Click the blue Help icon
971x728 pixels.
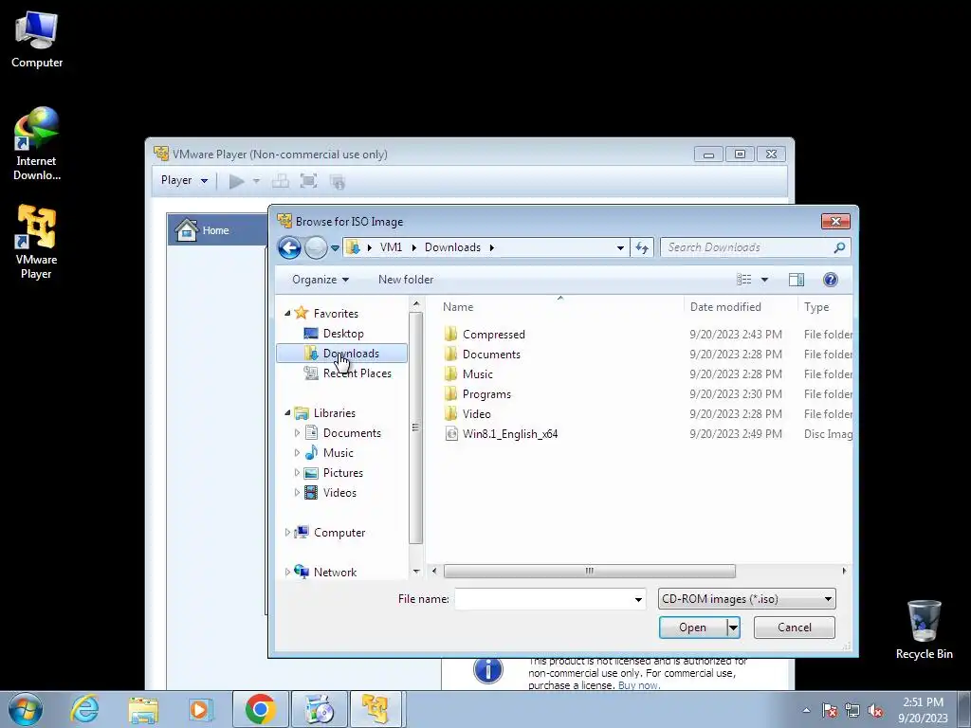(831, 280)
